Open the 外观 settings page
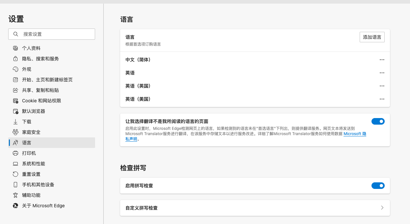410x224 pixels. click(26, 69)
